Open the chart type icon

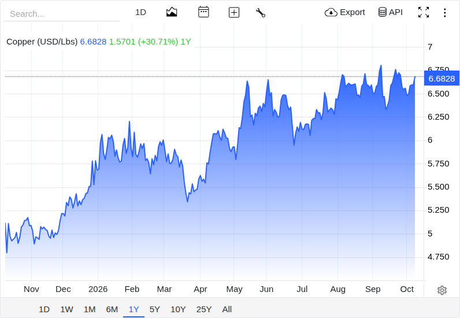[172, 12]
